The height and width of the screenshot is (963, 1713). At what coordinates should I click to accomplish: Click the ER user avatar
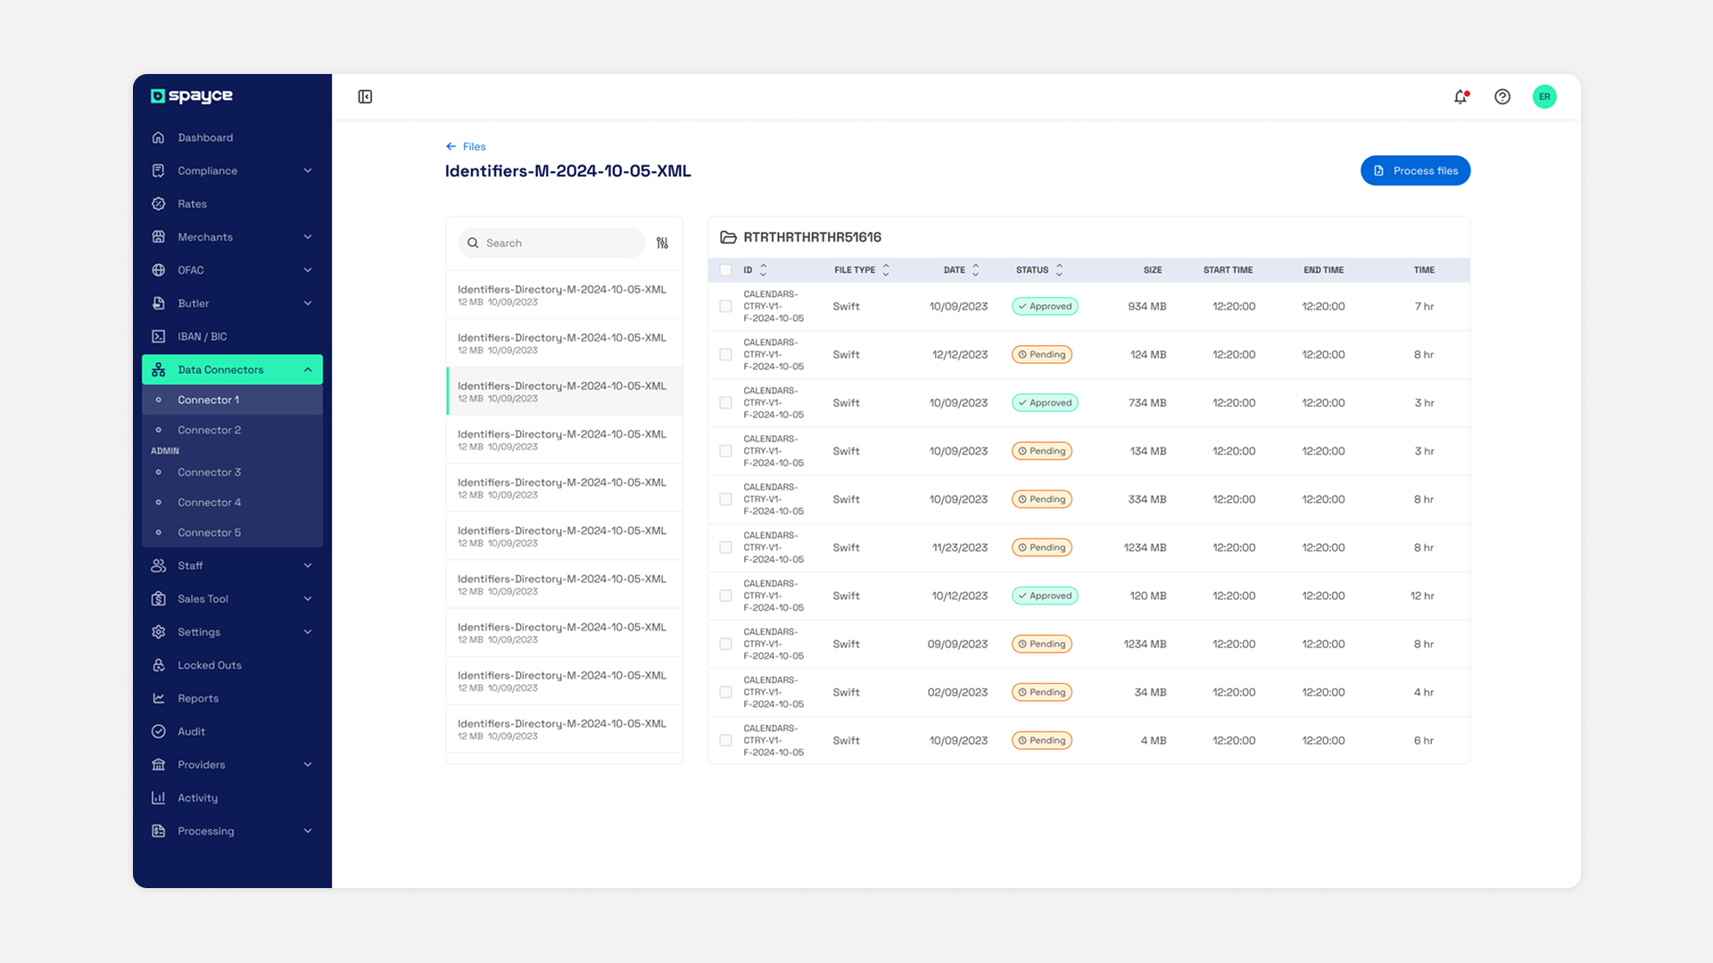click(1544, 97)
